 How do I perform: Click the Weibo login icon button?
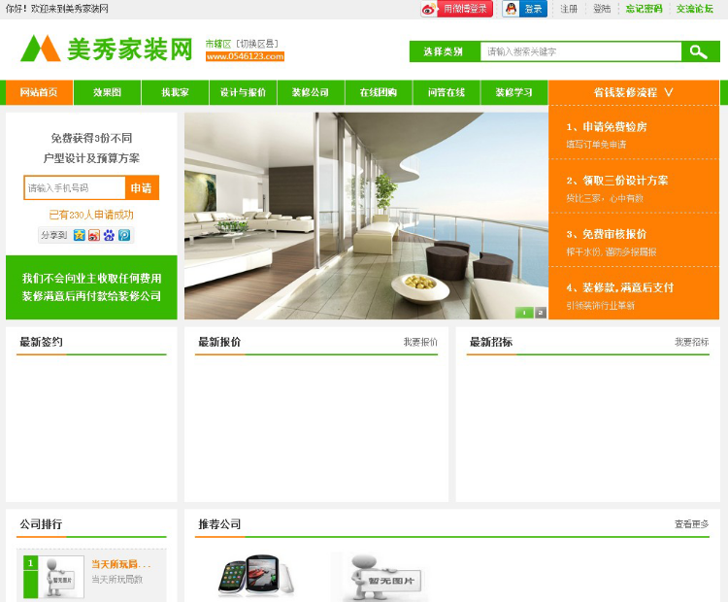pyautogui.click(x=457, y=9)
